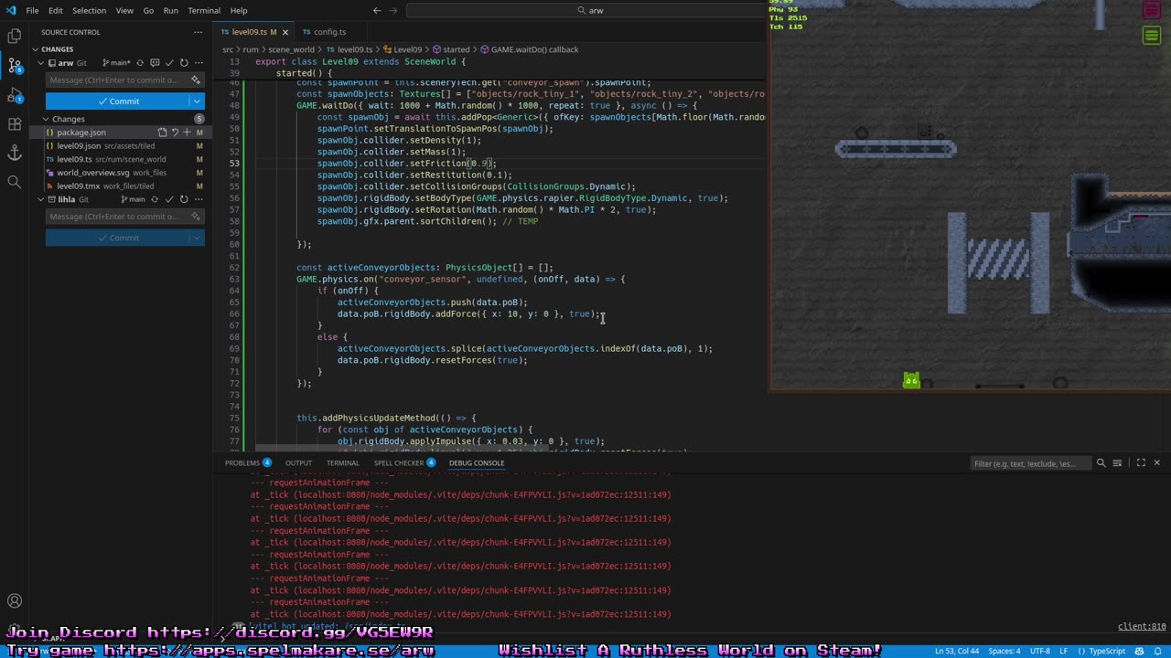Stage changes for package.json
The image size is (1171, 658).
187,133
